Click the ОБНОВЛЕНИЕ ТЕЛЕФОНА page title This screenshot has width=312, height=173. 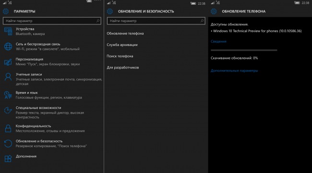tap(243, 12)
